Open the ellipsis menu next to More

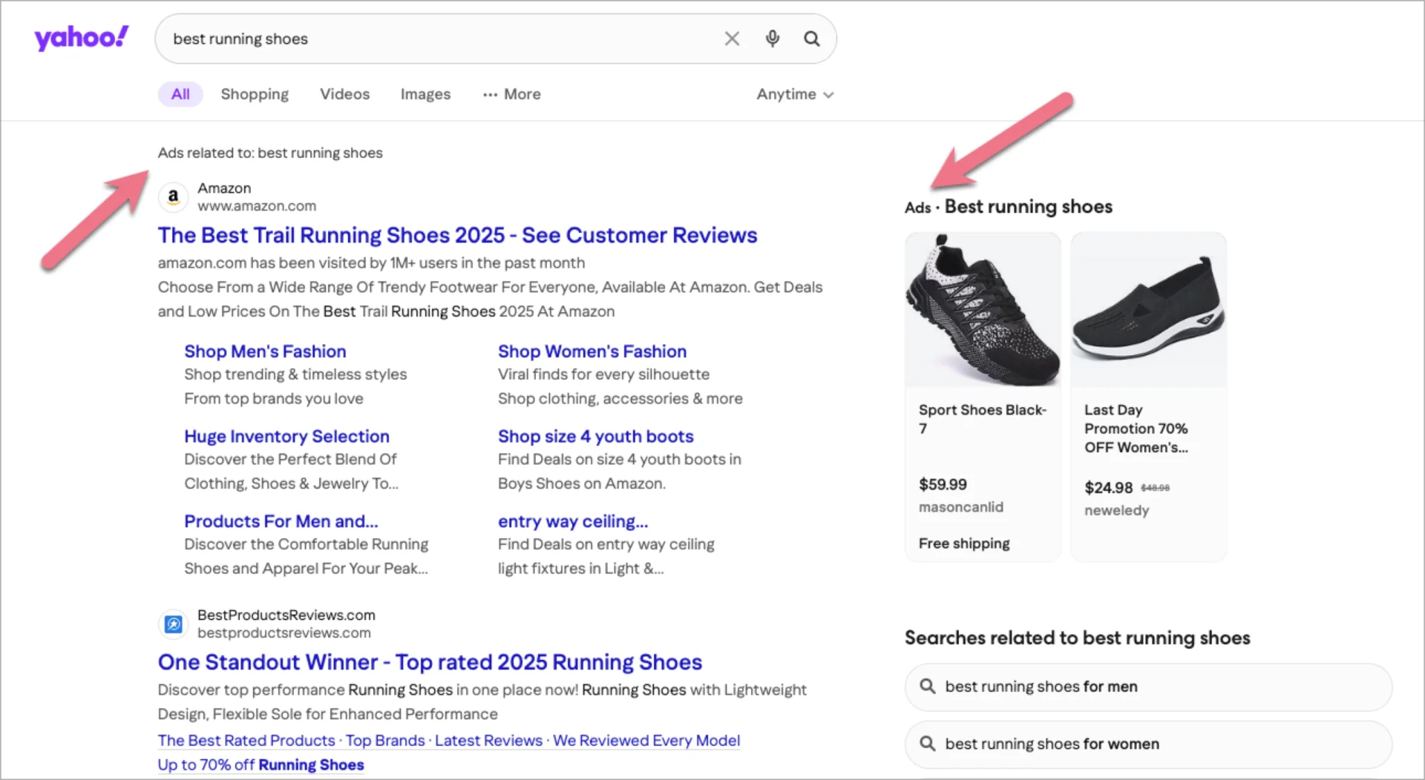490,94
